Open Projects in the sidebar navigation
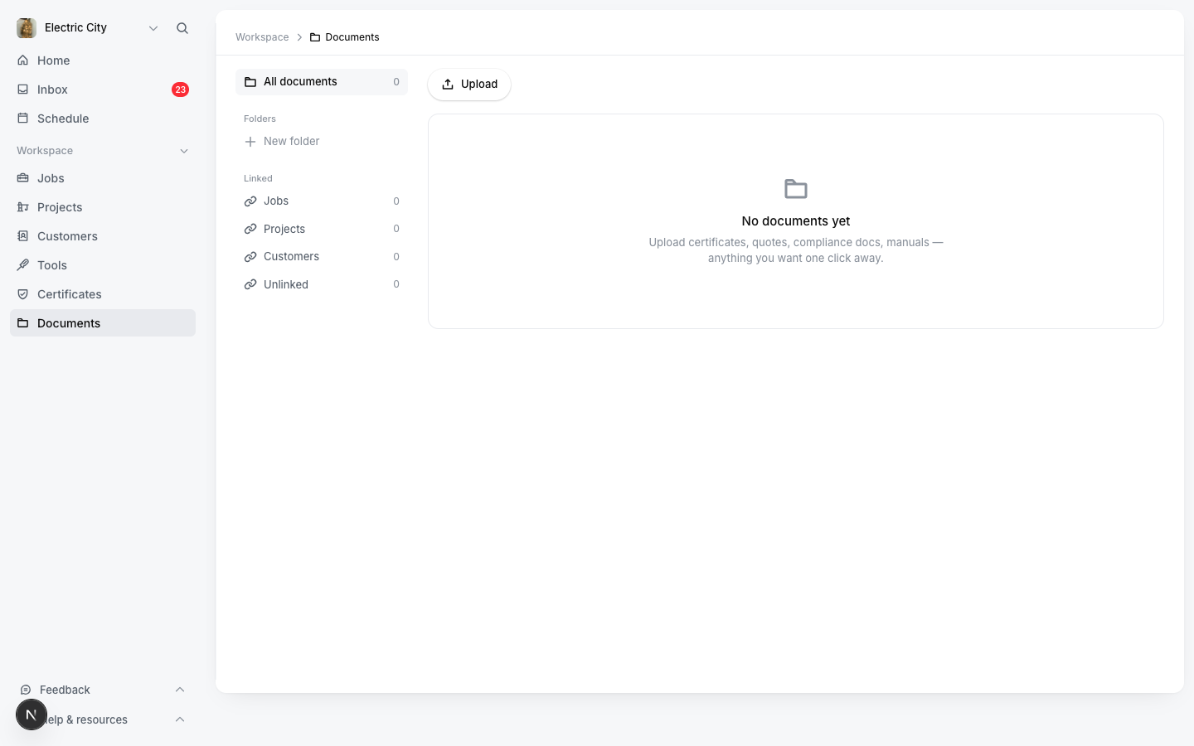1194x746 pixels. (x=103, y=207)
